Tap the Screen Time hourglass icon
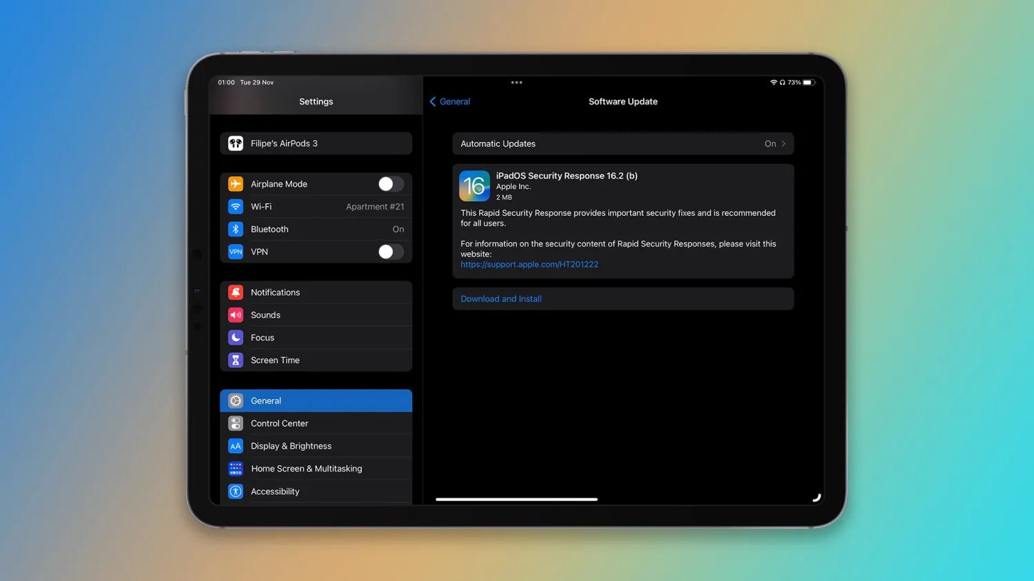This screenshot has width=1034, height=581. (236, 360)
